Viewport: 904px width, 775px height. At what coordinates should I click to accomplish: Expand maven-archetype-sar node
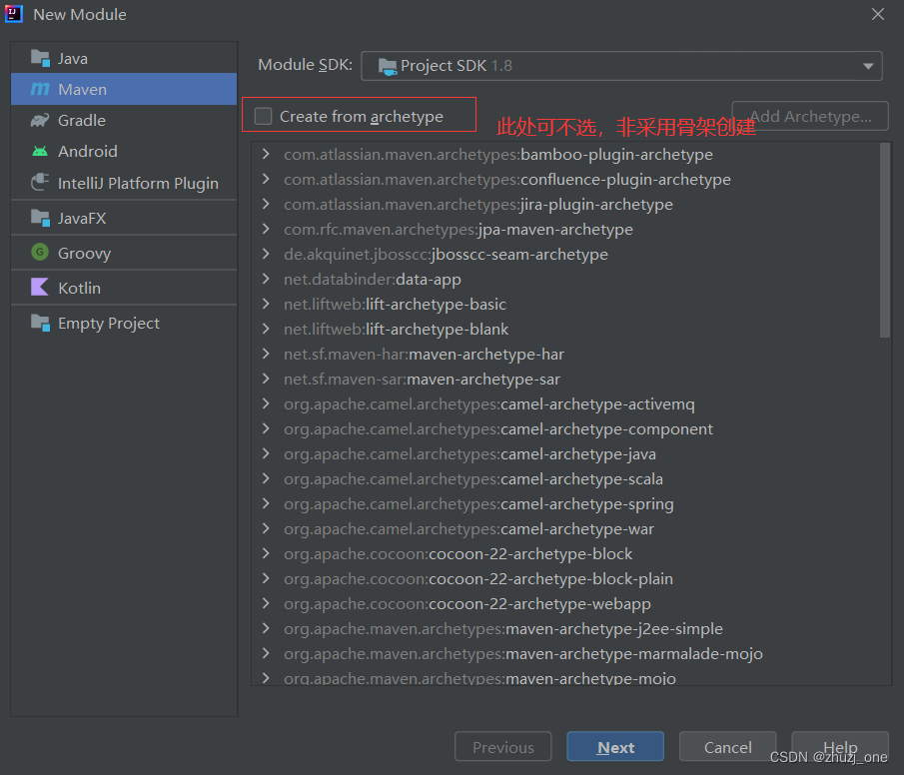coord(266,379)
